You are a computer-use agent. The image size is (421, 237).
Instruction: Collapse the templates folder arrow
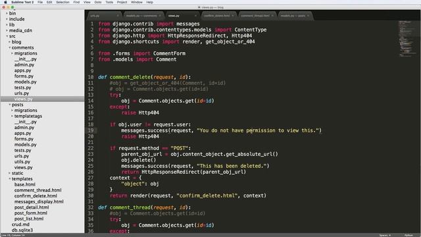point(9,178)
